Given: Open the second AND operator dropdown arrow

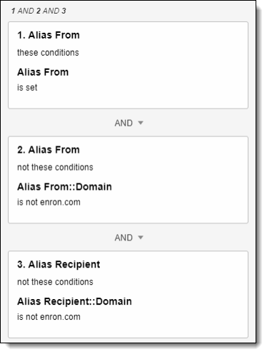Looking at the screenshot, I should [x=141, y=238].
